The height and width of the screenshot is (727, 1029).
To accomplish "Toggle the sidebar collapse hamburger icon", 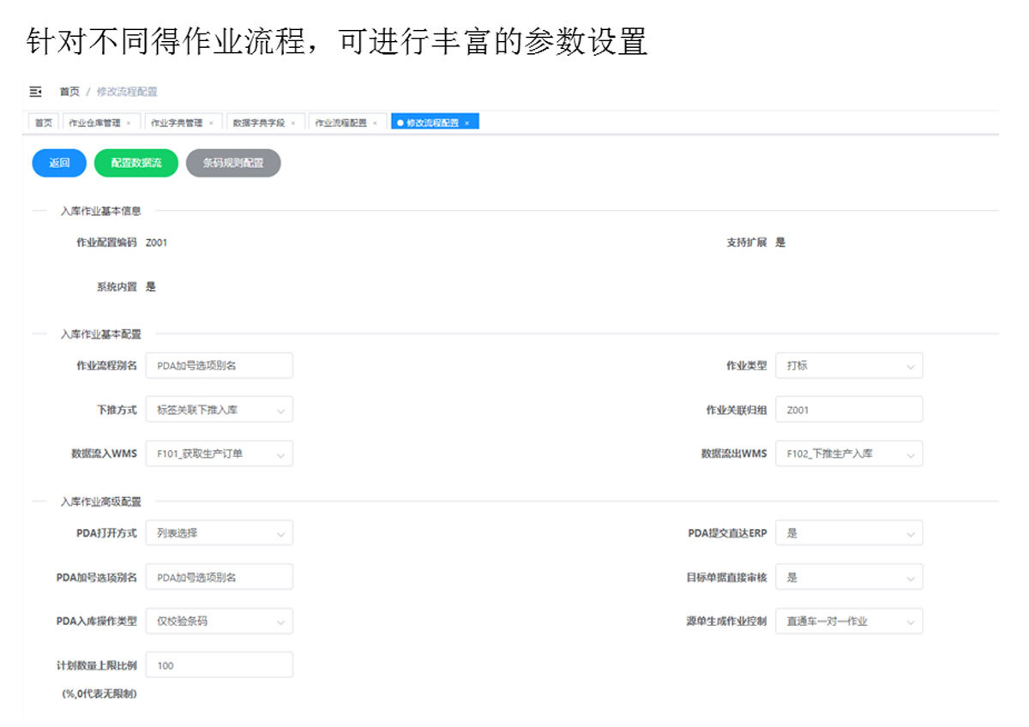I will pos(36,92).
